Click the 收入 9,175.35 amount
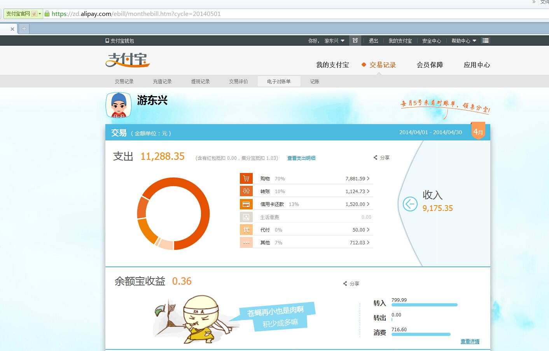 pos(438,208)
